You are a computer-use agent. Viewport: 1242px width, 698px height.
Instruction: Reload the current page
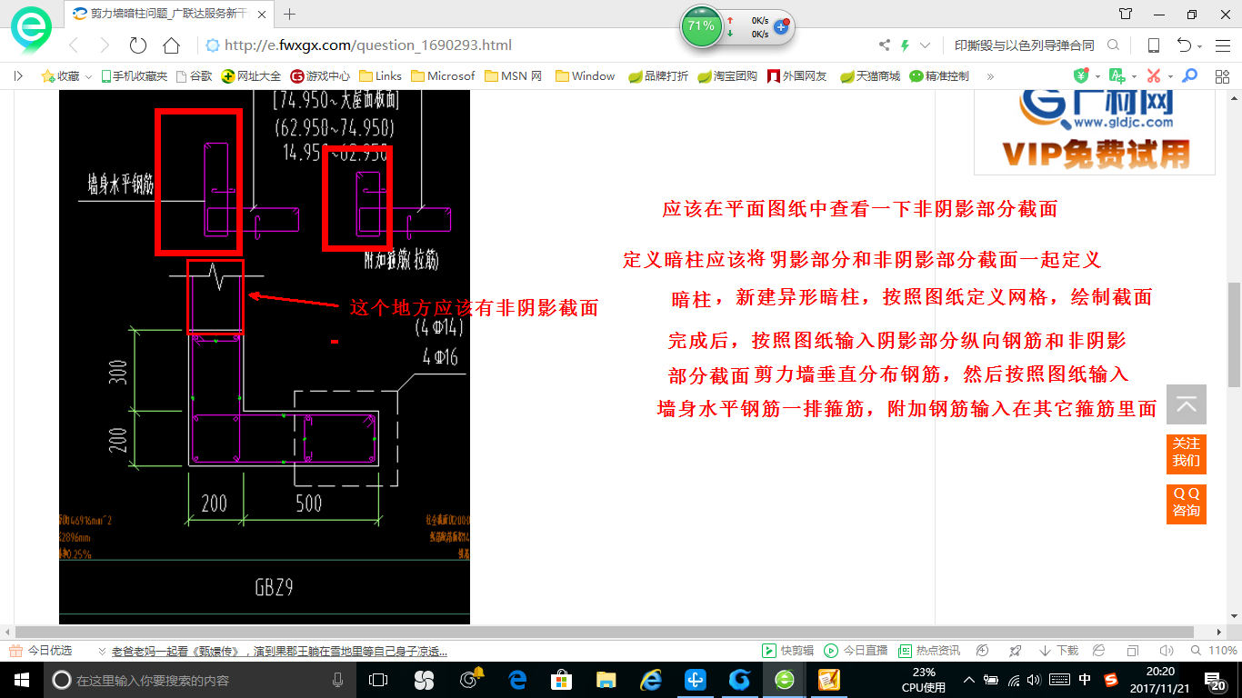pos(138,45)
